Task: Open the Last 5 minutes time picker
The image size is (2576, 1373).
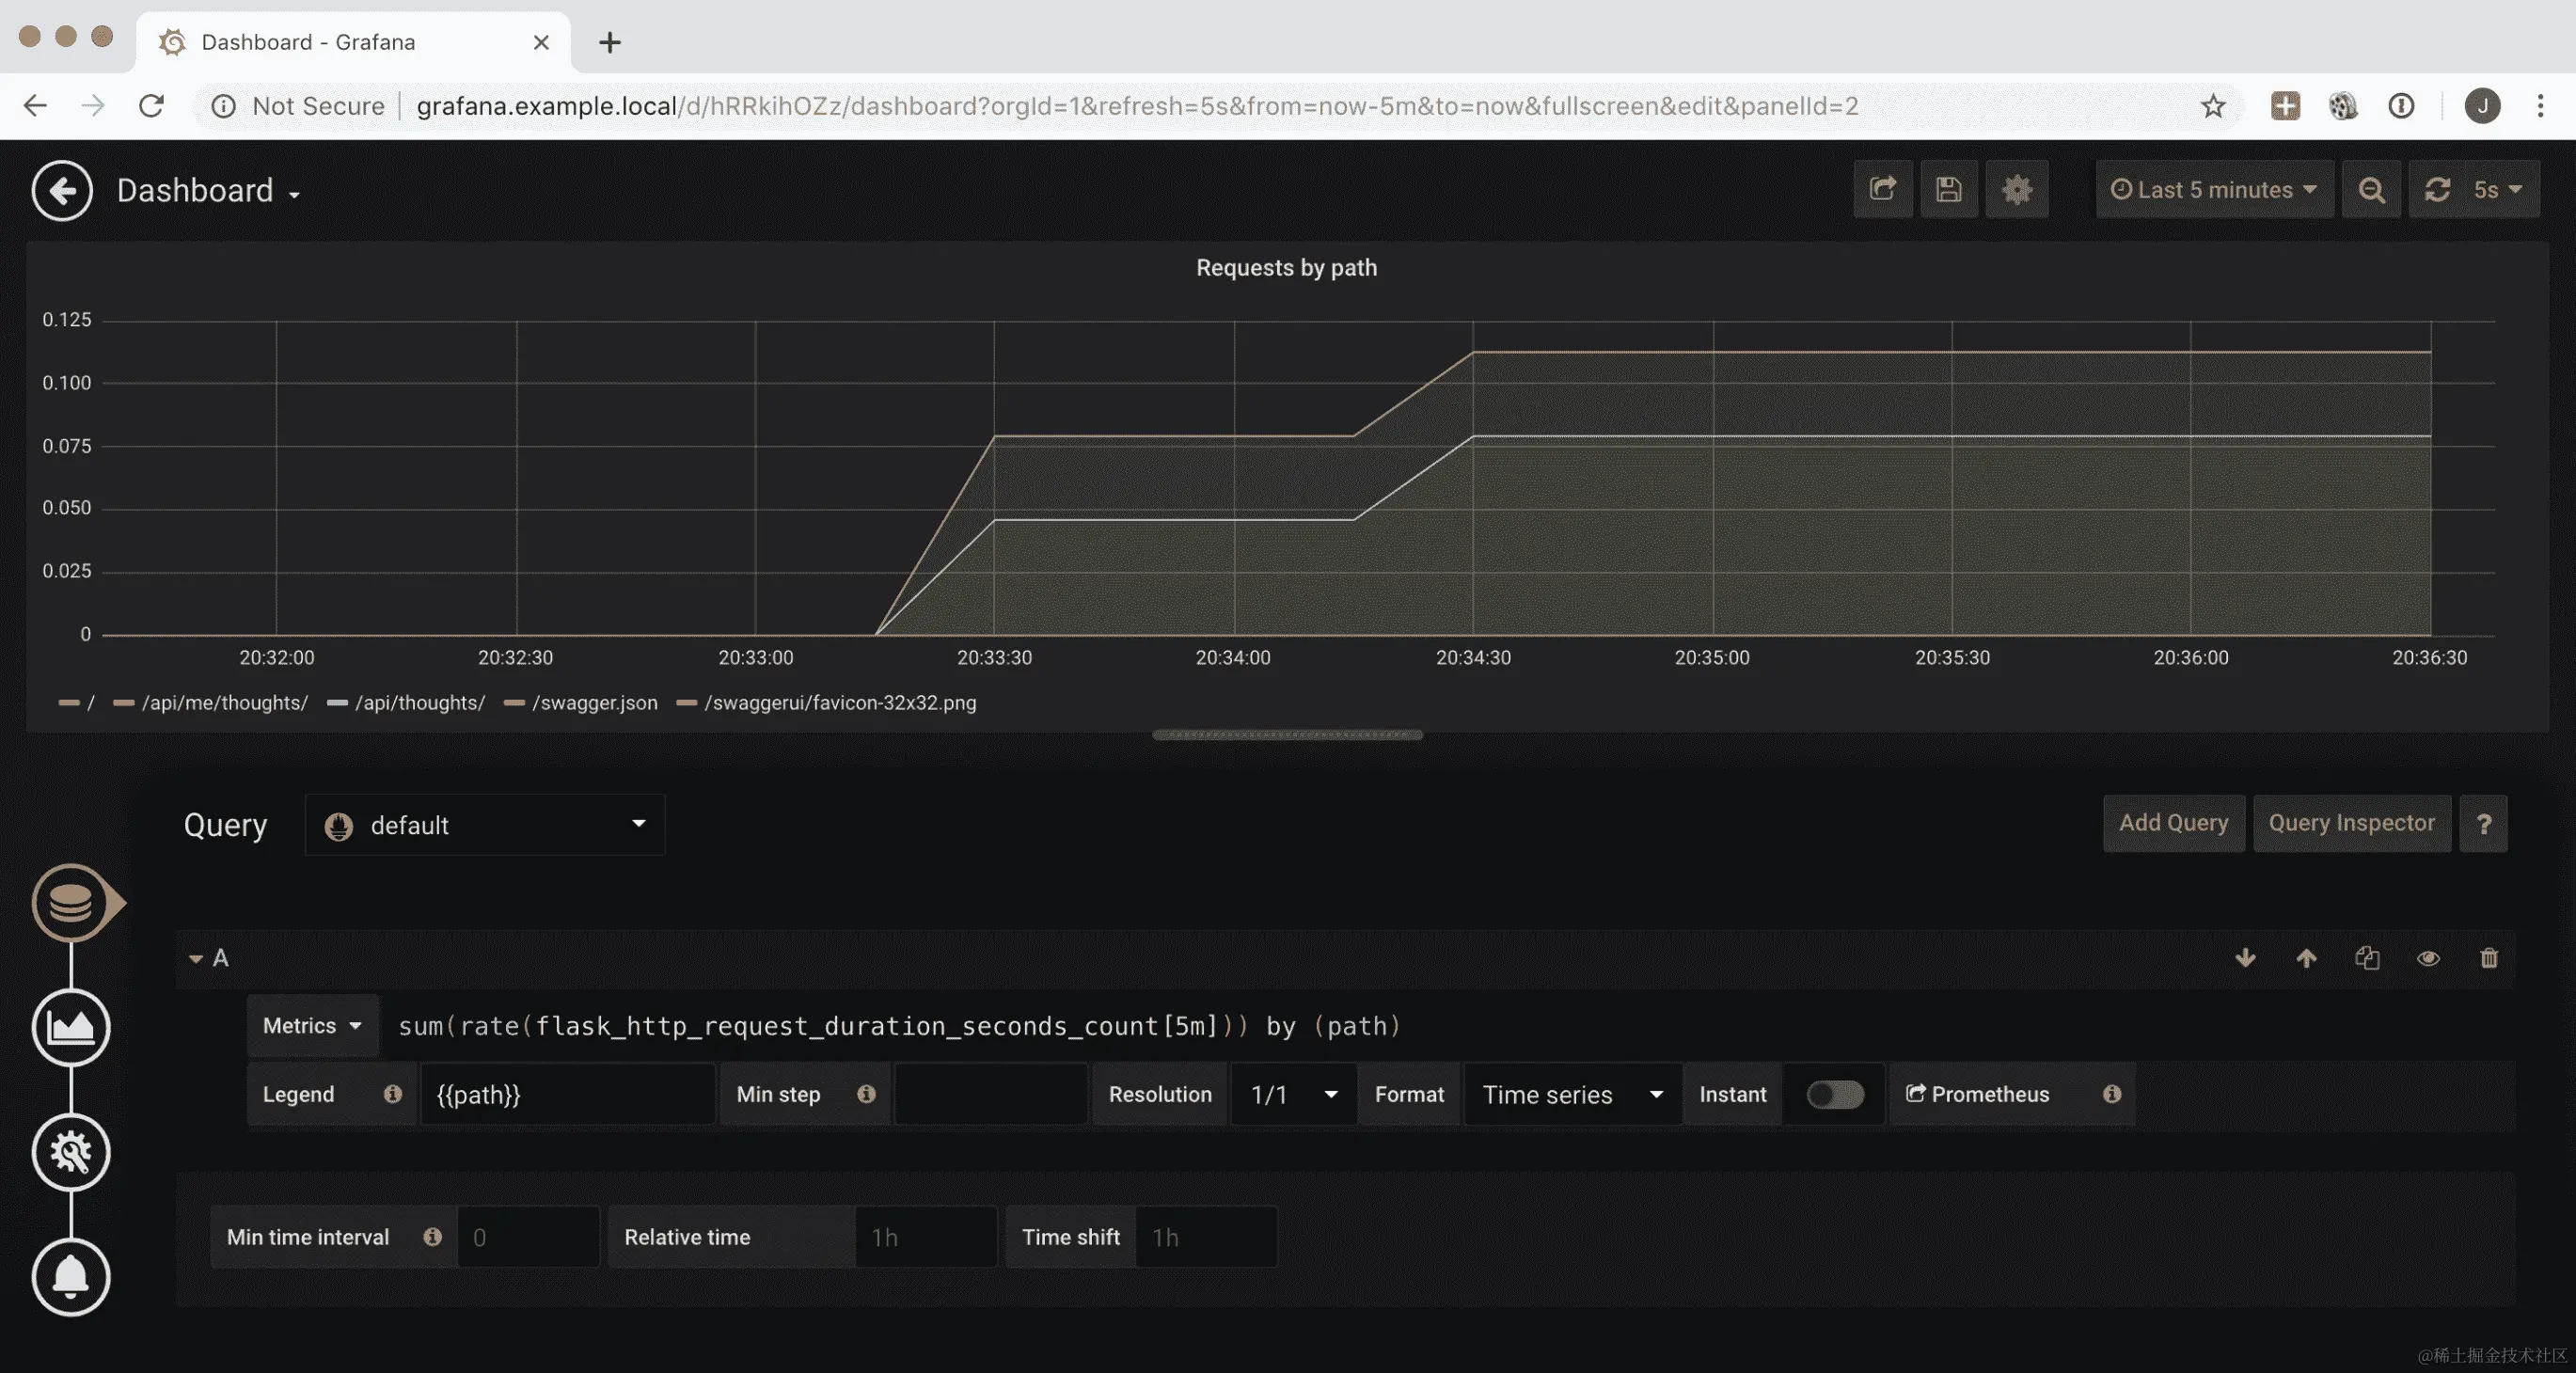Action: point(2214,189)
